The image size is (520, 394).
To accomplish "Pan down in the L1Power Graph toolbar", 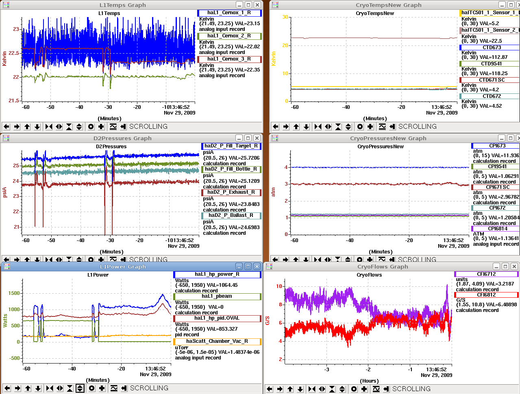I will 38,388.
